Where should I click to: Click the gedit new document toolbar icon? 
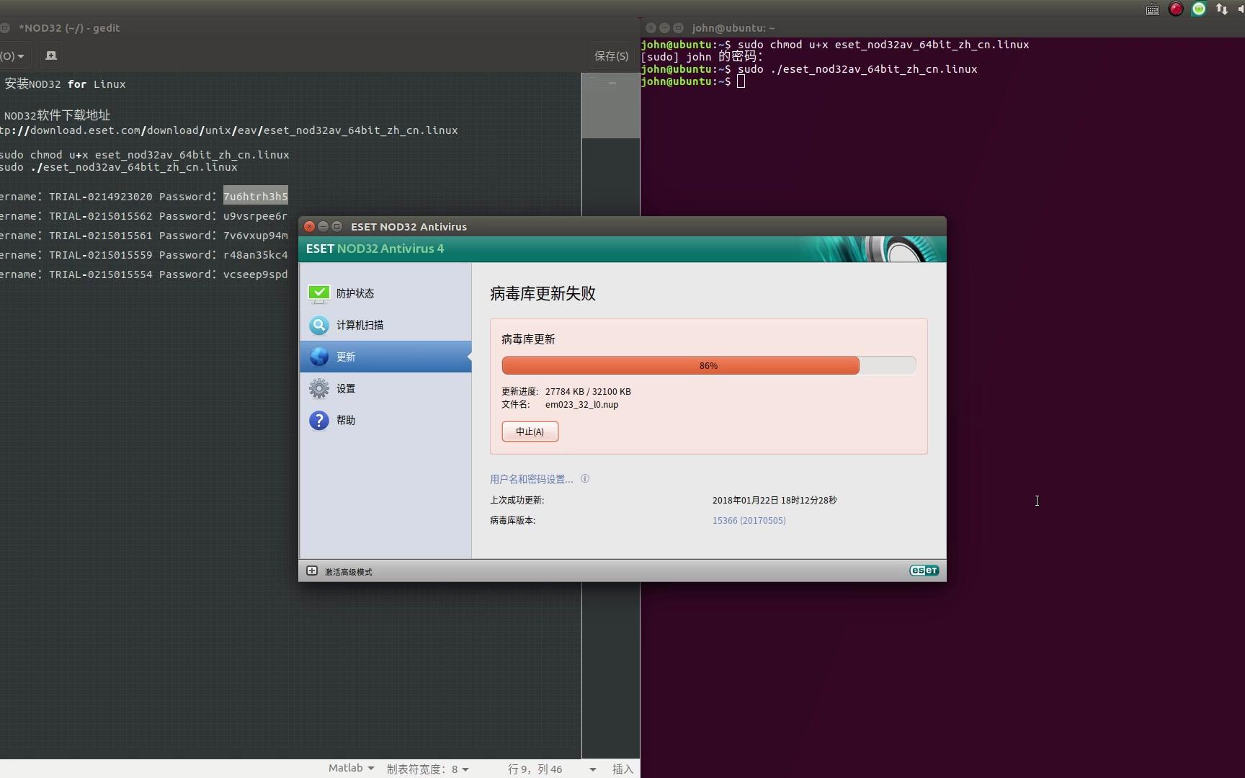click(50, 55)
